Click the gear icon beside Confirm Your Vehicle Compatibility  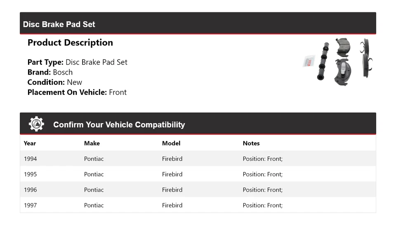[x=36, y=124]
